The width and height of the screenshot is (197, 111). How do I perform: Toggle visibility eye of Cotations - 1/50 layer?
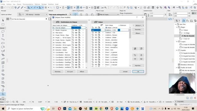click(96, 33)
